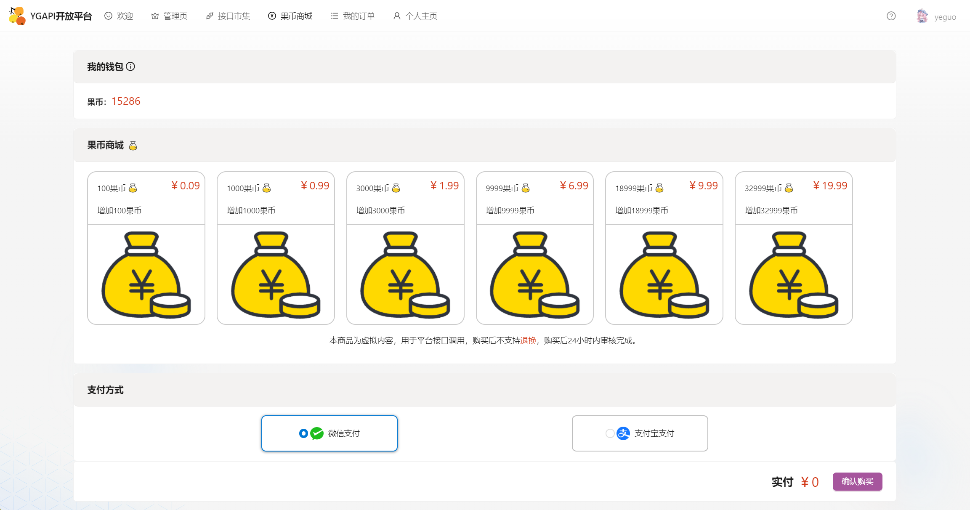This screenshot has width=970, height=510.
Task: Click the wallet info circle icon
Action: (131, 66)
